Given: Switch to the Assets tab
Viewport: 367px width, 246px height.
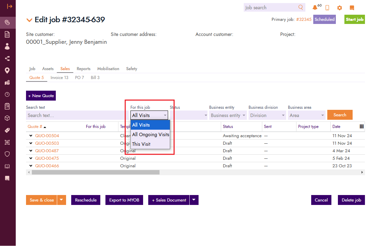Looking at the screenshot, I should tap(48, 69).
